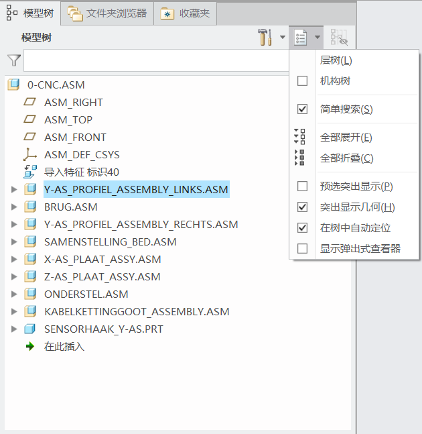Switch to the 文件夹浏览器 tab
The width and height of the screenshot is (422, 434).
107,13
